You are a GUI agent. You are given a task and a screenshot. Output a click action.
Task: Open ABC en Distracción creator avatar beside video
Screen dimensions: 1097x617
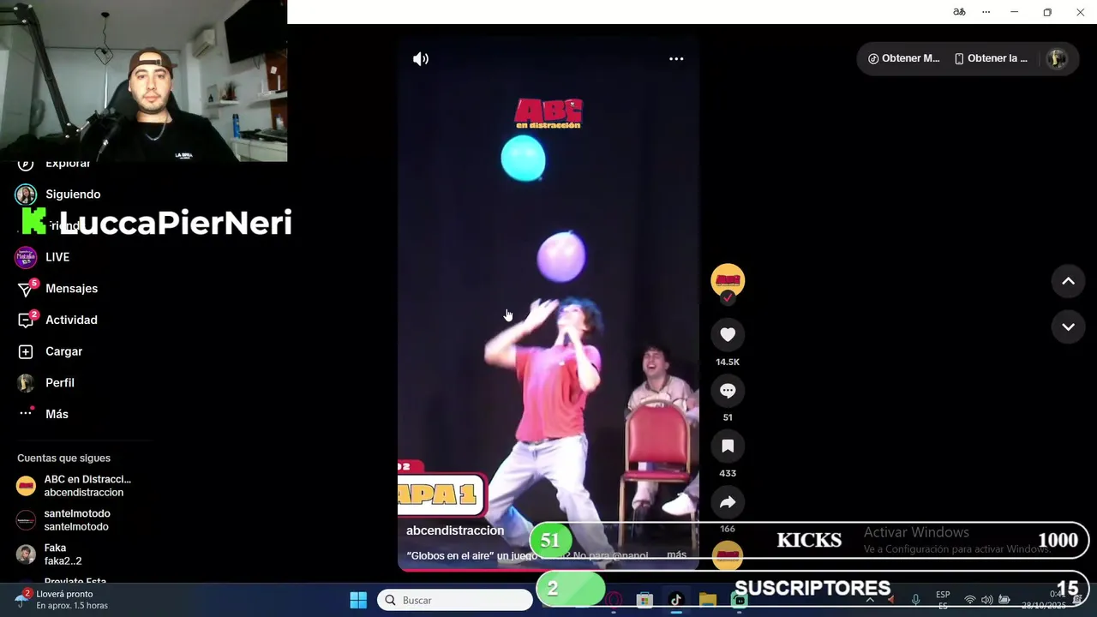point(728,280)
